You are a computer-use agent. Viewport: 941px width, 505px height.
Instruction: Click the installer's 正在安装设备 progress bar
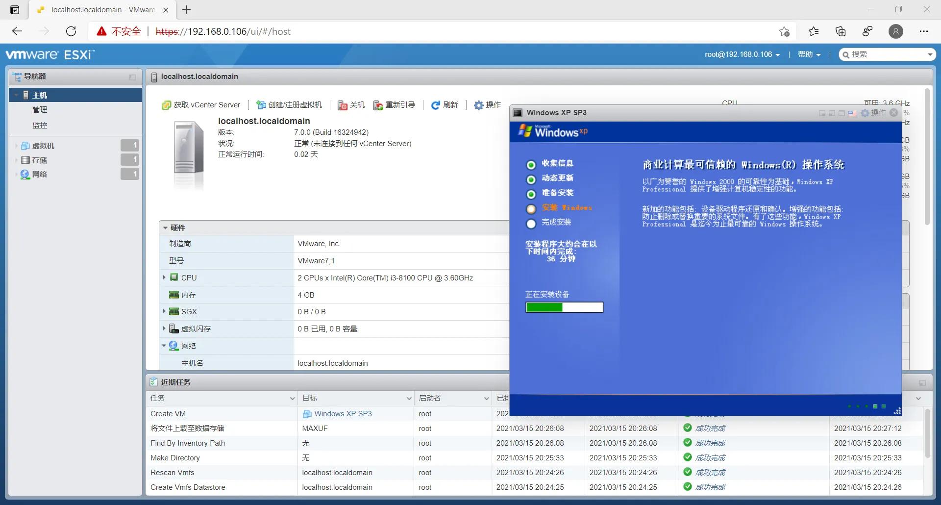(x=564, y=307)
